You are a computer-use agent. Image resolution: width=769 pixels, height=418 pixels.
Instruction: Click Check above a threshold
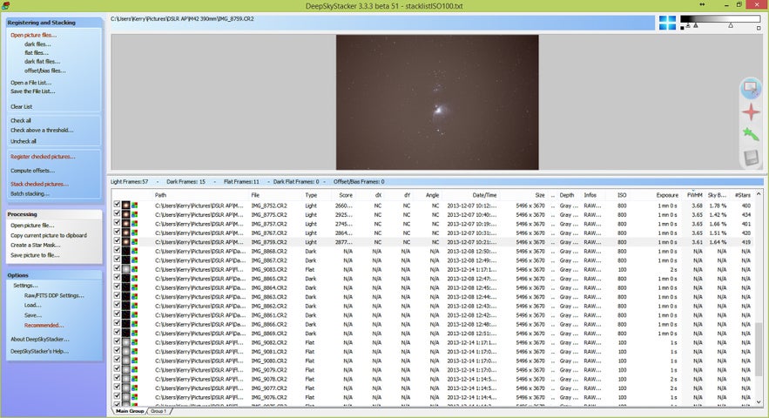(x=42, y=130)
